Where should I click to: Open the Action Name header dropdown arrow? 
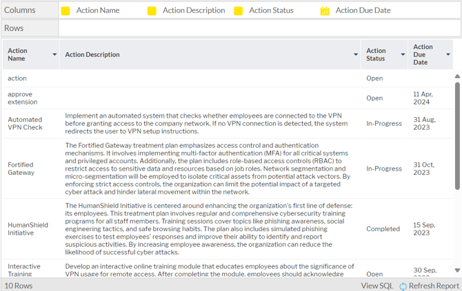coord(54,54)
